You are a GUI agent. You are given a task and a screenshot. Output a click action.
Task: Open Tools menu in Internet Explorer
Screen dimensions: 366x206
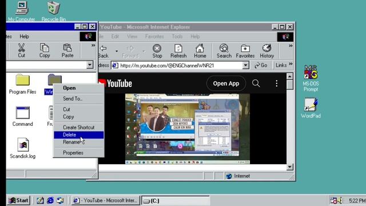pyautogui.click(x=177, y=37)
